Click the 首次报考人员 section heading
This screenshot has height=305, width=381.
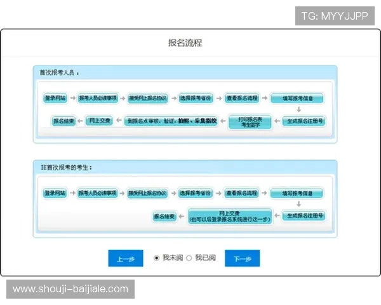59,72
